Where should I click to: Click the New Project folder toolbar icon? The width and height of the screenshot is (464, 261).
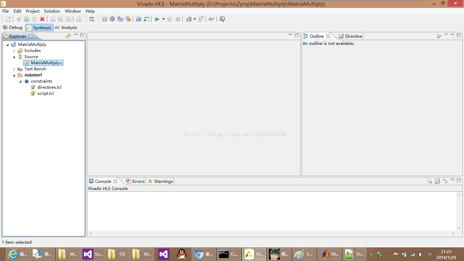click(105, 19)
